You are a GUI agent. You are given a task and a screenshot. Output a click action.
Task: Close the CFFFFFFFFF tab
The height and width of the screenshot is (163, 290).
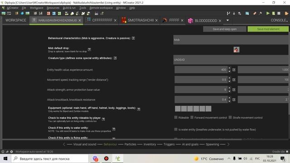[x=115, y=20]
